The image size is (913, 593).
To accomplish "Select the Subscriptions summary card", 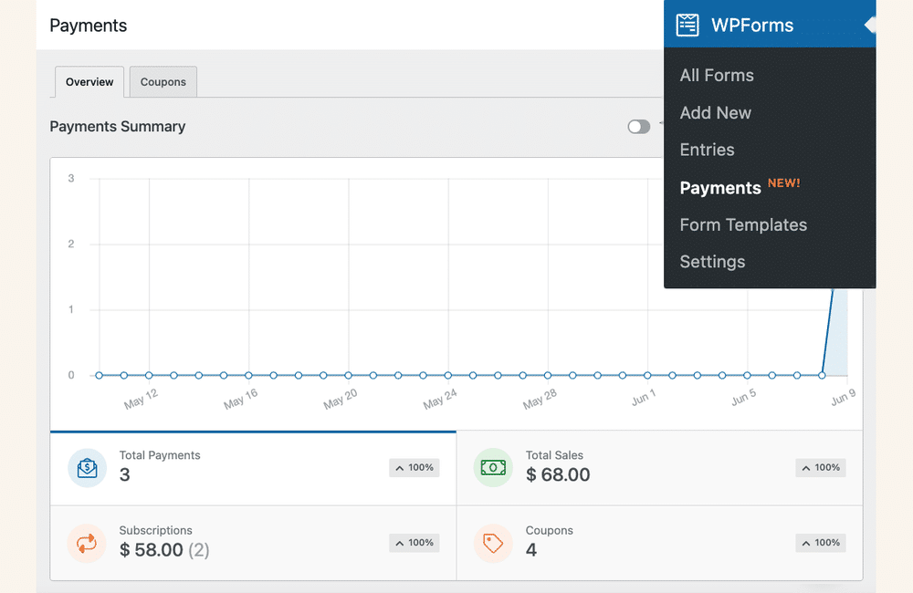I will (x=253, y=543).
